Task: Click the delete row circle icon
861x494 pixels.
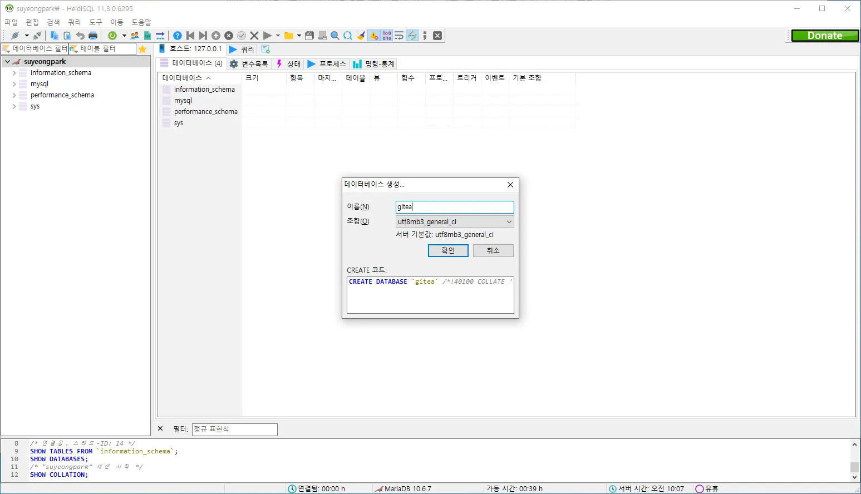Action: [x=229, y=36]
